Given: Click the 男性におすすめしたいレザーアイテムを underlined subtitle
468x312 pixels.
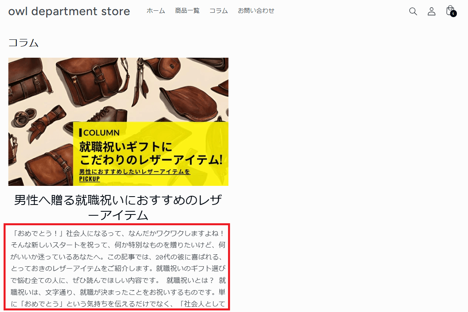Looking at the screenshot, I should 135,172.
